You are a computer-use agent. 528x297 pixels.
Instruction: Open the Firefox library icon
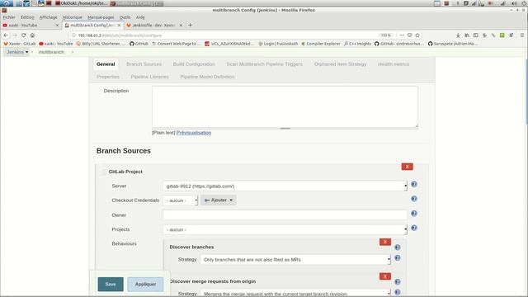pyautogui.click(x=467, y=35)
